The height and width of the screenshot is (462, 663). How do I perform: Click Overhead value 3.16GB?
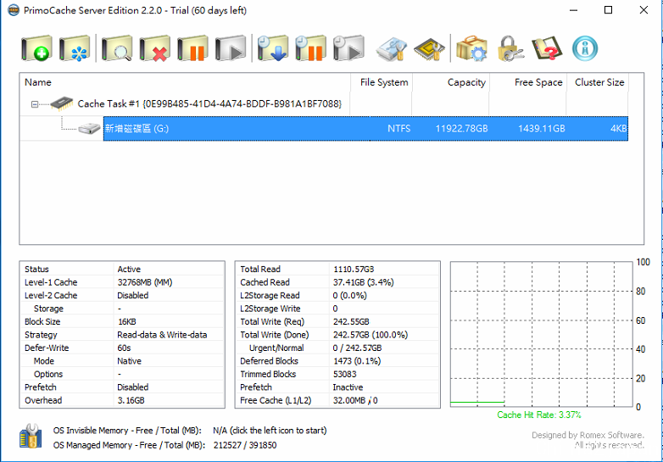click(131, 400)
